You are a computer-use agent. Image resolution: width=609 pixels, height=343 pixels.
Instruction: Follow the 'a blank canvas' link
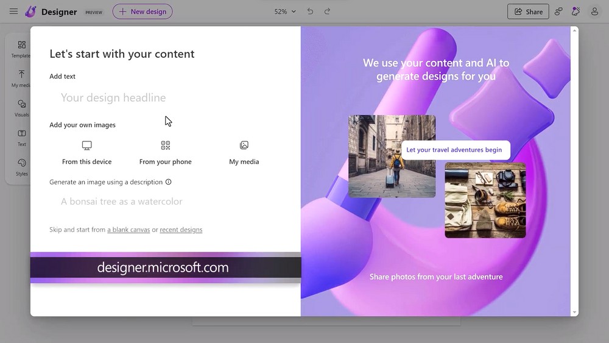pyautogui.click(x=128, y=230)
